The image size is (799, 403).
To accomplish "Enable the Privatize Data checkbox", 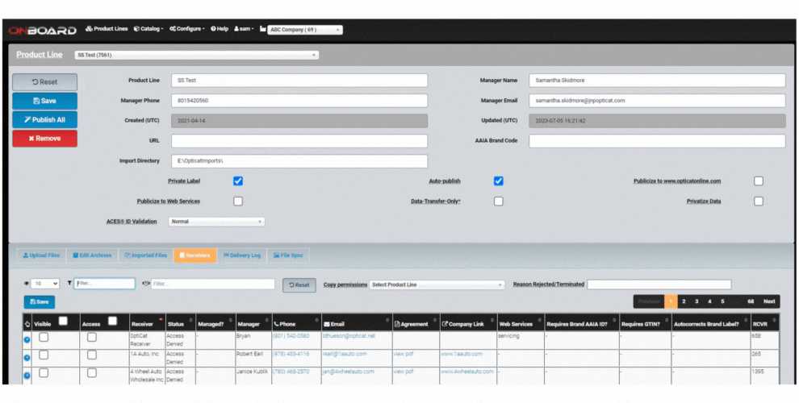I will tap(759, 201).
